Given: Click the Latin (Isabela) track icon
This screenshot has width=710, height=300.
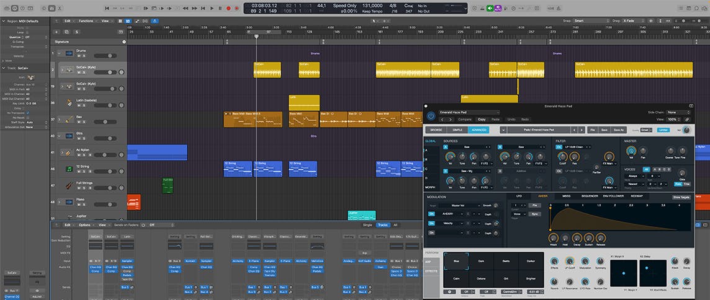Looking at the screenshot, I should [x=70, y=103].
